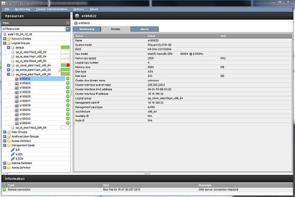Click the default group green status bar

pos(65,47)
